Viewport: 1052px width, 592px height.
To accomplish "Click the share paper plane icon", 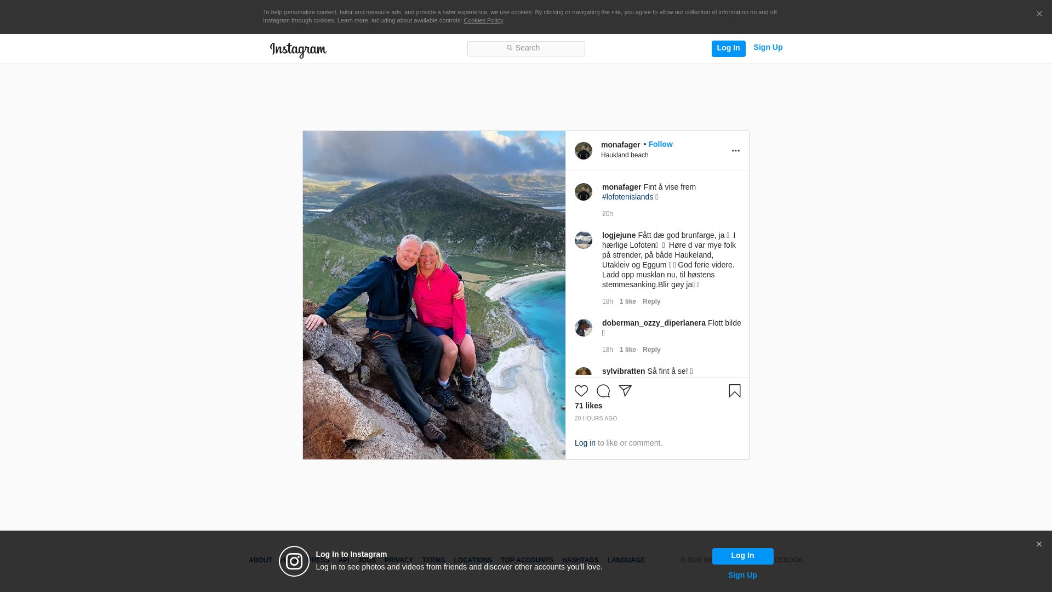I will point(625,390).
